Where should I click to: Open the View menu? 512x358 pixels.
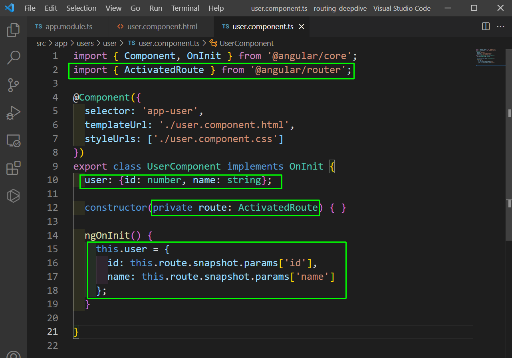pyautogui.click(x=113, y=8)
